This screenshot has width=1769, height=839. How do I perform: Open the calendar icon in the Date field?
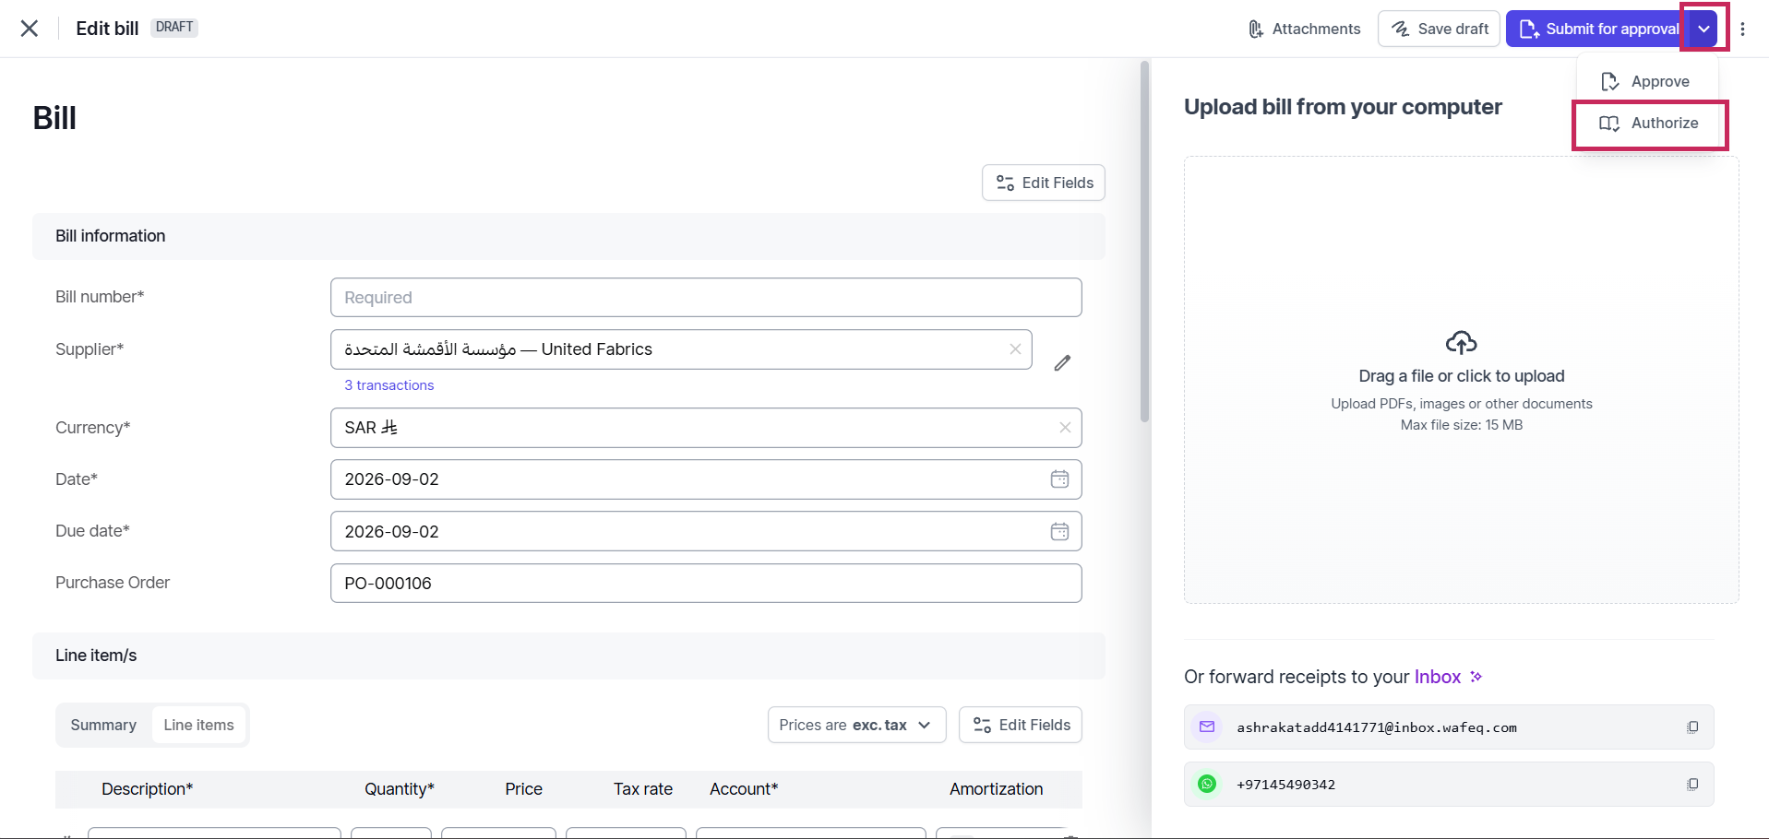click(1059, 479)
